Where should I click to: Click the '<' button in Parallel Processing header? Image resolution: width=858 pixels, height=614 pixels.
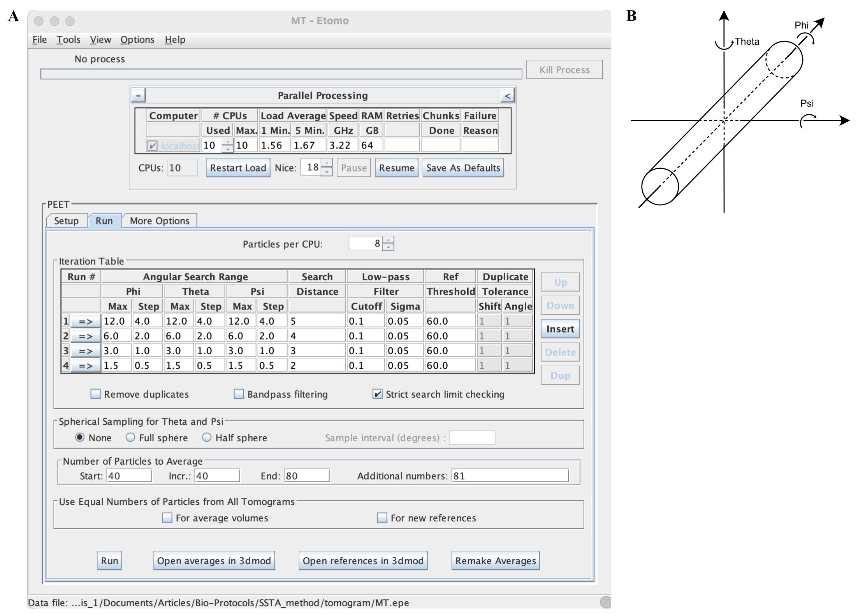click(x=507, y=95)
